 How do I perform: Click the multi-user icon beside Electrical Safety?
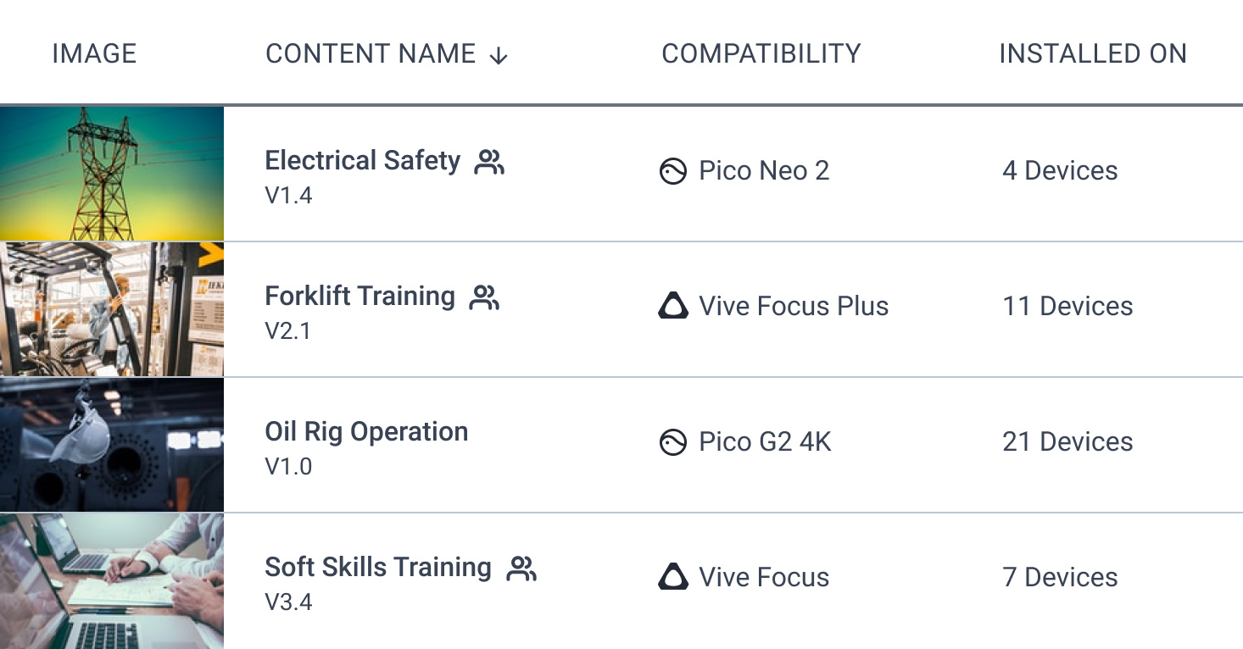489,161
